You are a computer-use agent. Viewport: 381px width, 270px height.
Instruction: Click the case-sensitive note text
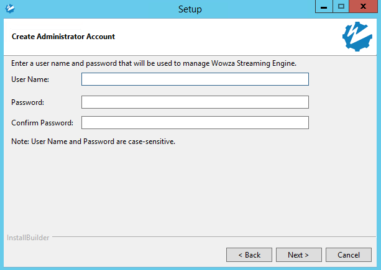tap(93, 142)
